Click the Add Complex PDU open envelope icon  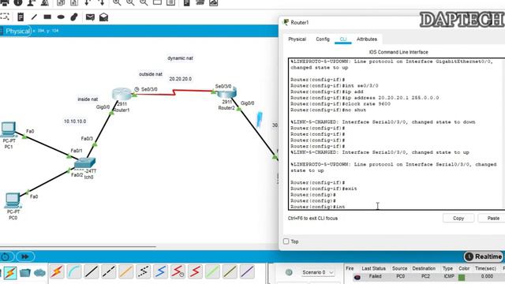pyautogui.click(x=103, y=17)
